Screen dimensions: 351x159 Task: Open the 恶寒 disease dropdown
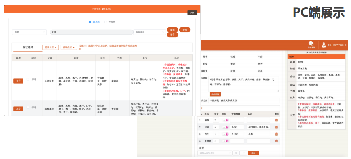click(29, 32)
